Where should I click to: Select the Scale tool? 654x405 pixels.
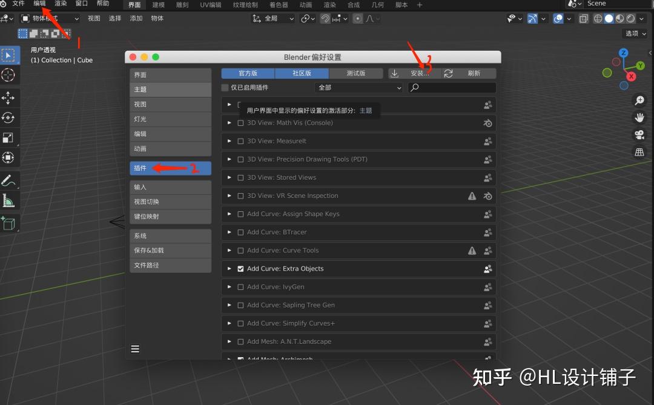(8, 137)
